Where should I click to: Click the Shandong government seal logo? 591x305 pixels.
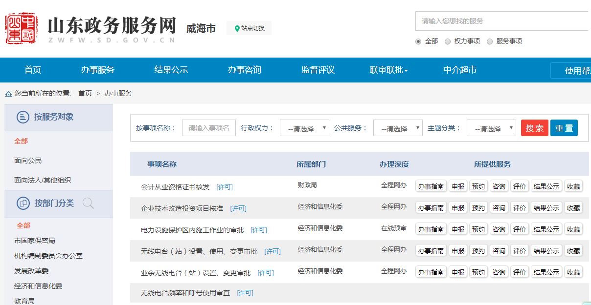[x=21, y=28]
